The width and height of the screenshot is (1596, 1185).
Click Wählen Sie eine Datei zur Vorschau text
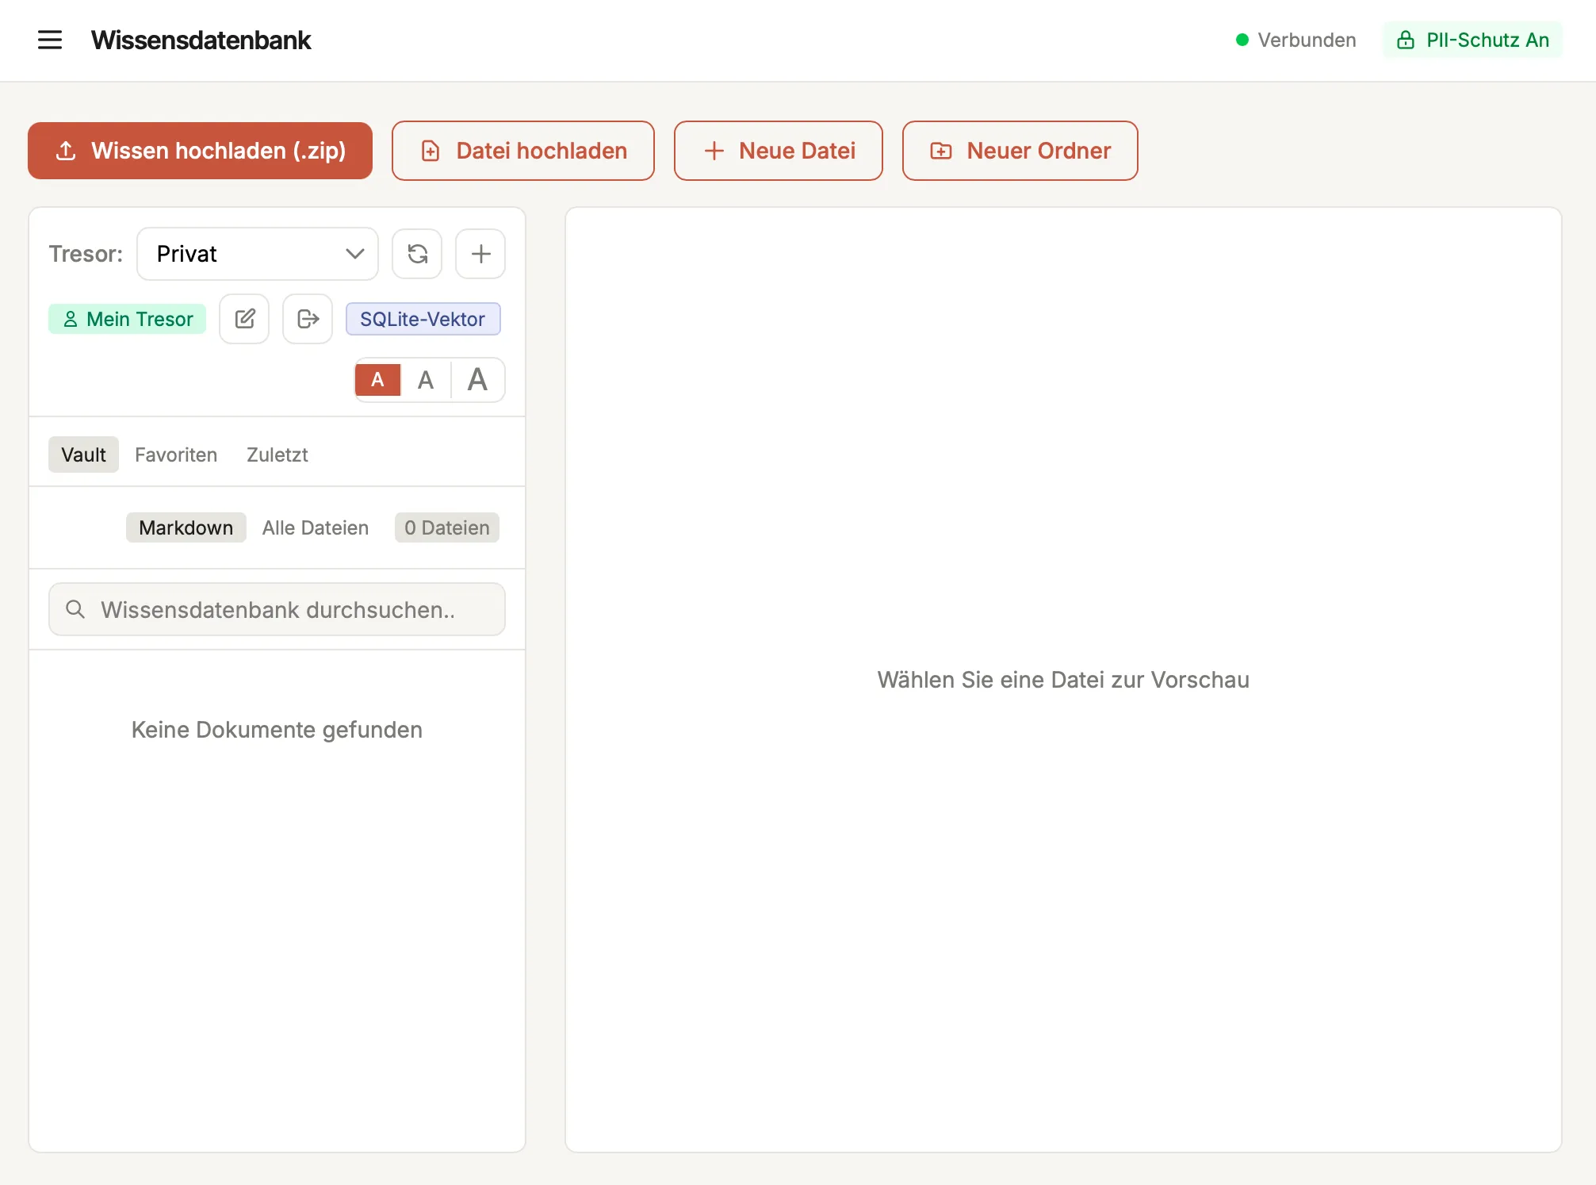pyautogui.click(x=1063, y=680)
